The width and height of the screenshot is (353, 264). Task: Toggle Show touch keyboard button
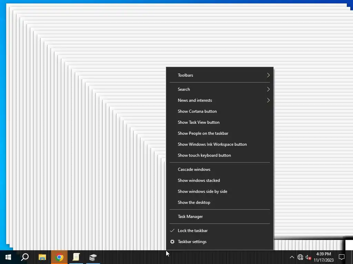click(220, 155)
